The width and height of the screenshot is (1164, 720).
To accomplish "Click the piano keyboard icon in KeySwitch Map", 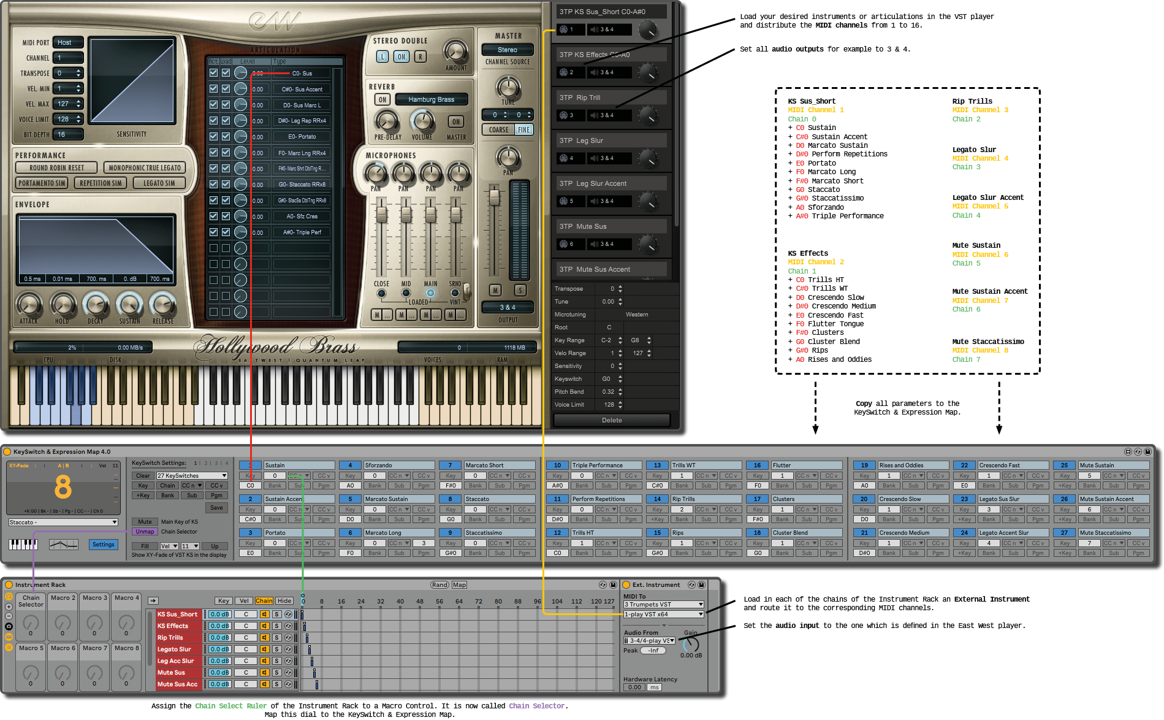I will click(23, 545).
